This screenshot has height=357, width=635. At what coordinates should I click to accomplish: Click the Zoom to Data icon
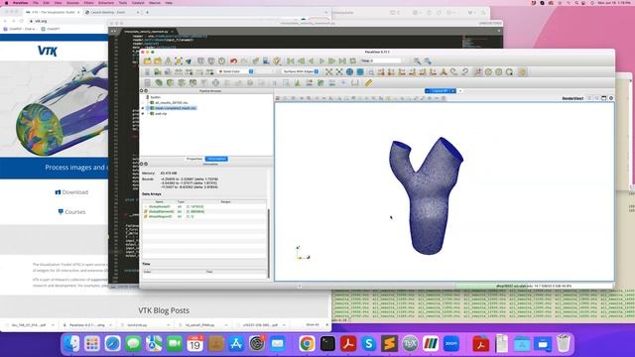(x=339, y=72)
